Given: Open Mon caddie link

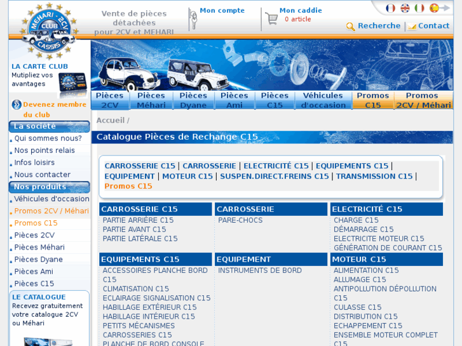Looking at the screenshot, I should point(301,10).
